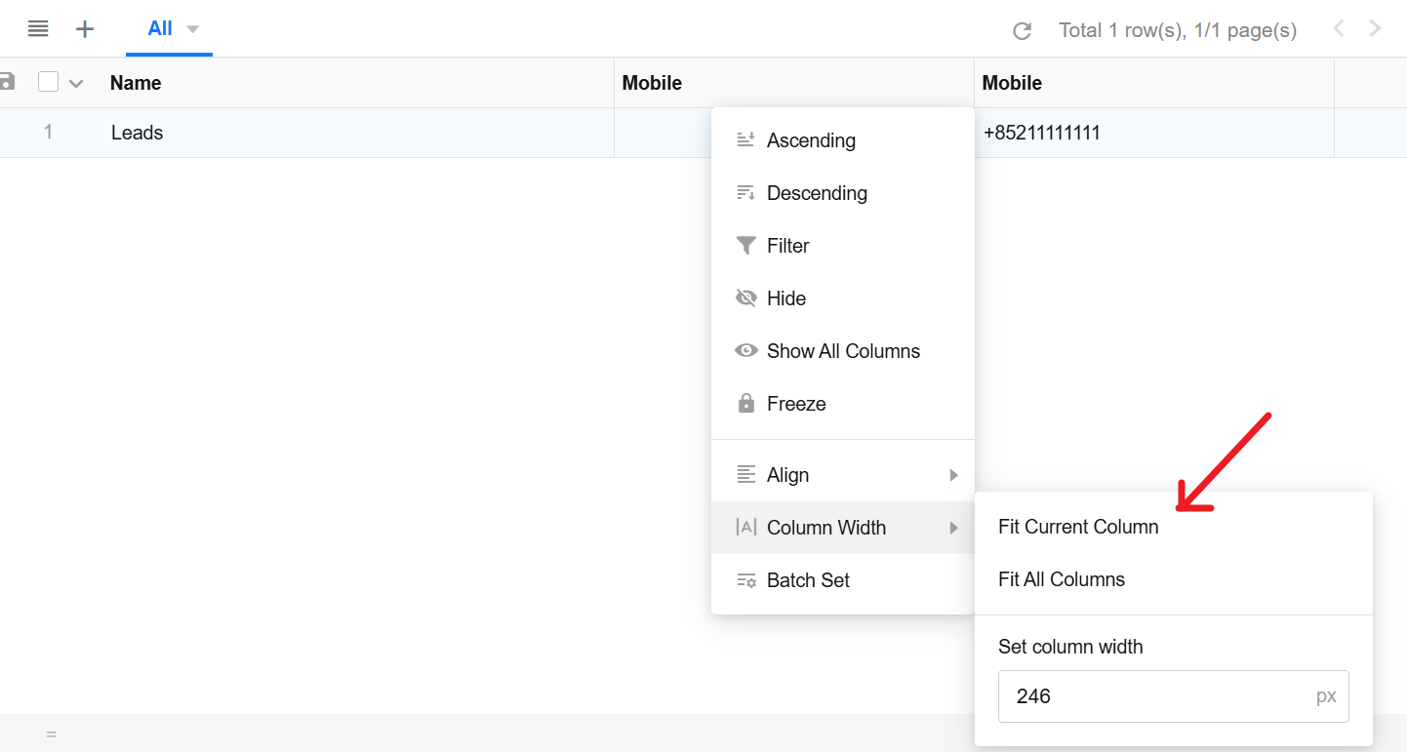The width and height of the screenshot is (1407, 752).
Task: Select Fit Current Column
Action: [x=1078, y=527]
